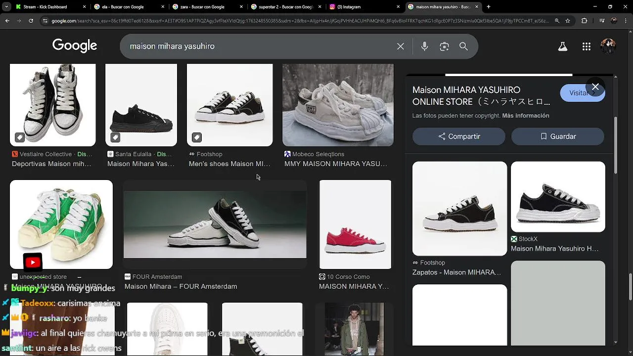The image size is (633, 356).
Task: Click product tag icon on Santa Eulalia image
Action: point(115,137)
